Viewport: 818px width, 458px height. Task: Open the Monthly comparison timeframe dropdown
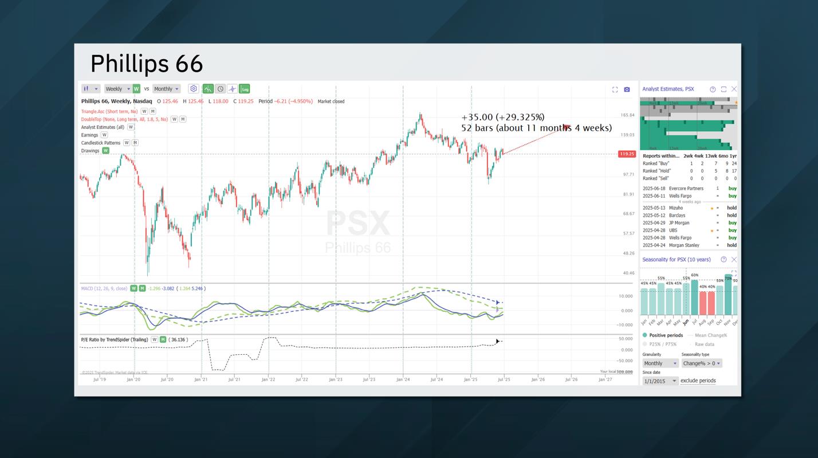167,89
